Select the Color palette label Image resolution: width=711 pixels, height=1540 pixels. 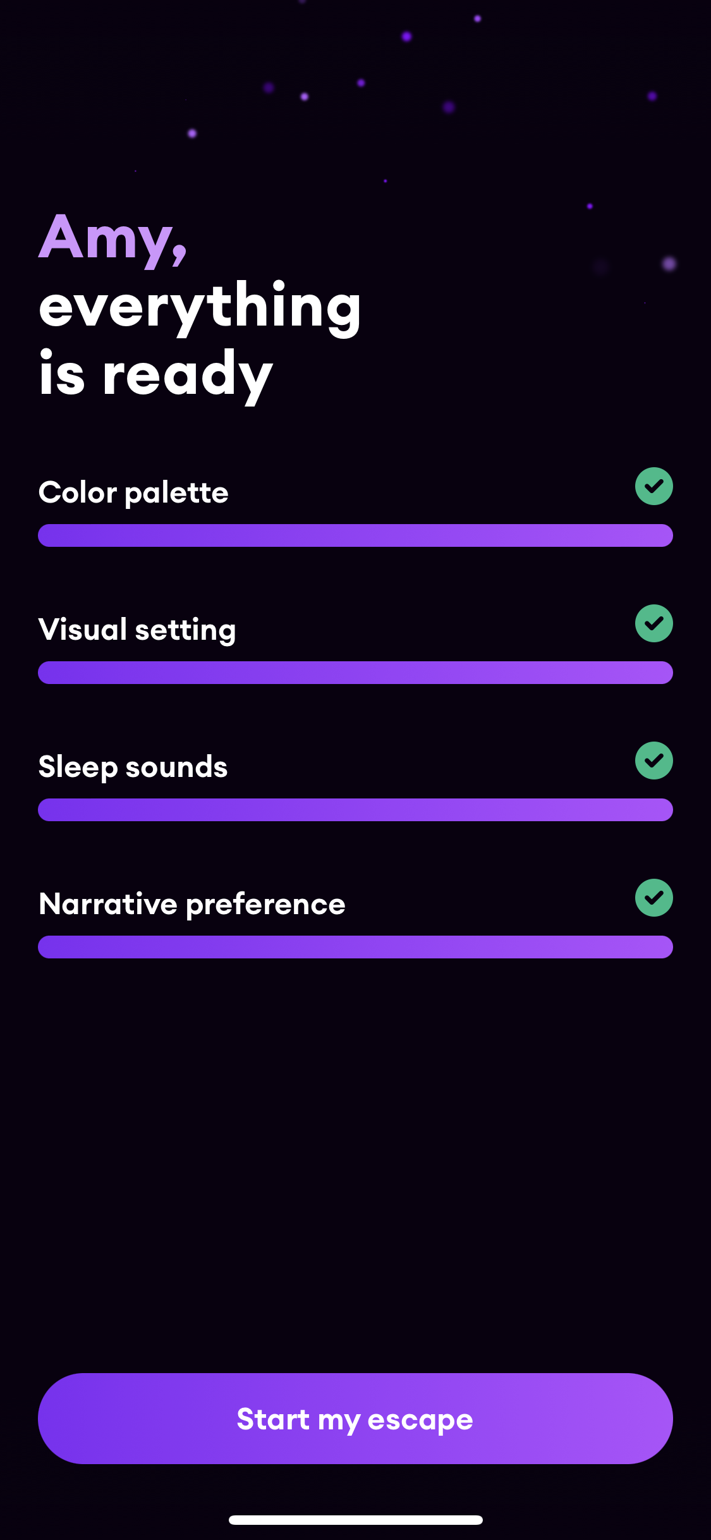[133, 492]
